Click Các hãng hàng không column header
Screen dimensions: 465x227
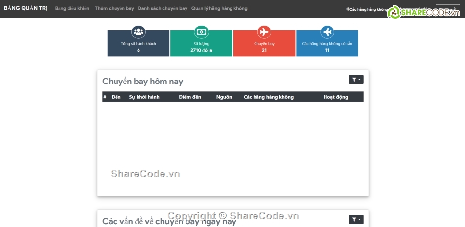pyautogui.click(x=269, y=97)
